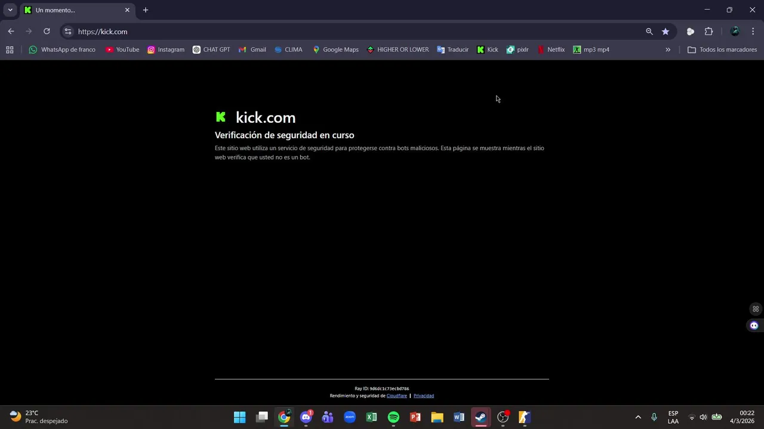The image size is (764, 429).
Task: Open PowerPoint from the taskbar
Action: [x=415, y=417]
